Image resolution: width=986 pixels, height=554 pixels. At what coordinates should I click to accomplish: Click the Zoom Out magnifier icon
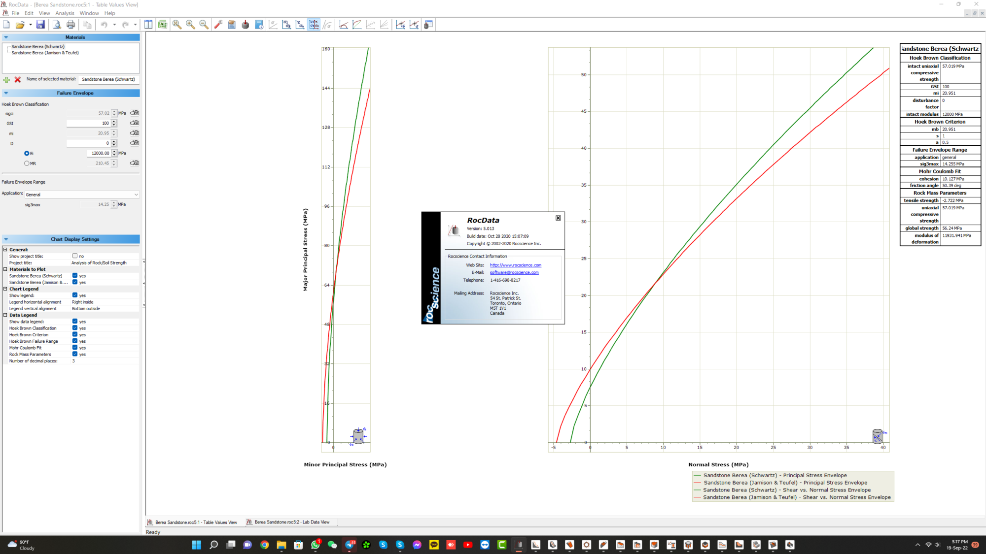tap(204, 25)
